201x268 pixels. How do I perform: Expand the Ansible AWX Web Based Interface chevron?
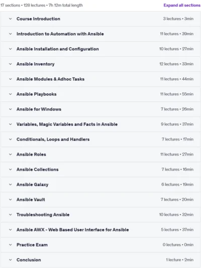pyautogui.click(x=11, y=230)
